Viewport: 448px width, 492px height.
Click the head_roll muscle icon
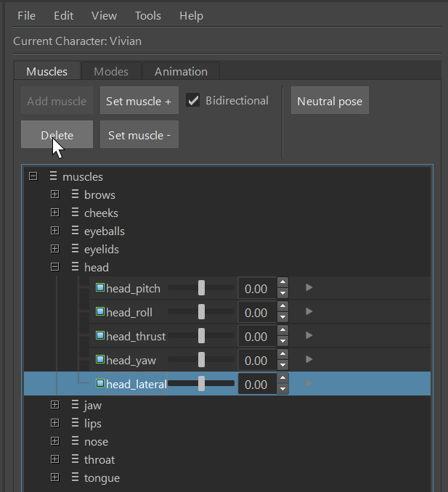pyautogui.click(x=100, y=312)
